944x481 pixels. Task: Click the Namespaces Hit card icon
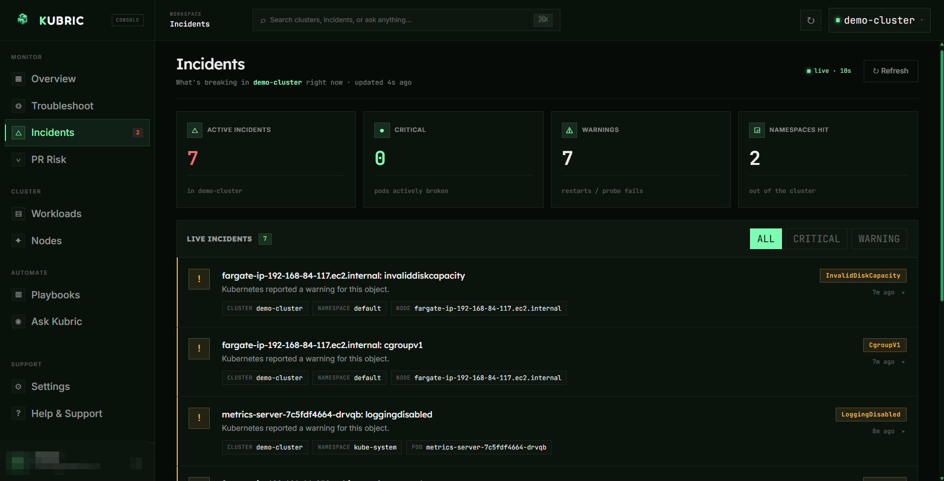757,130
